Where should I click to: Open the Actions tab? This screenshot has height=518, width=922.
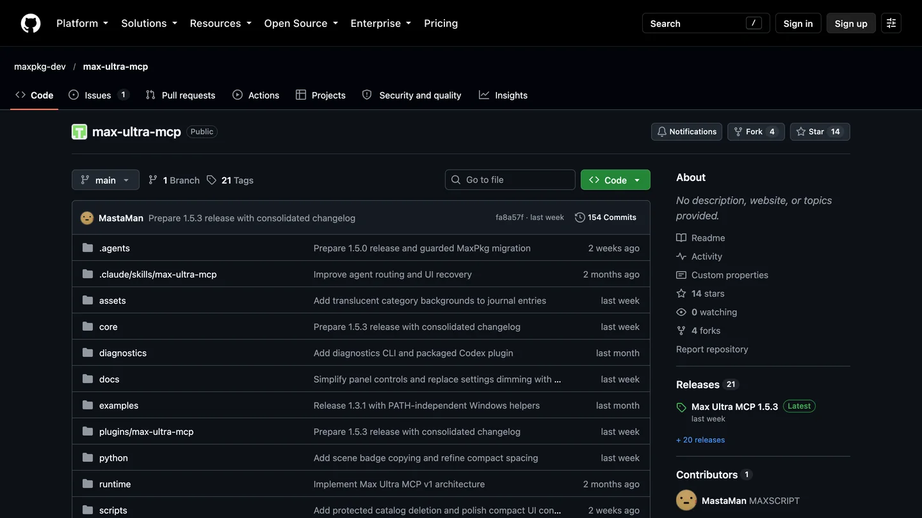256,95
